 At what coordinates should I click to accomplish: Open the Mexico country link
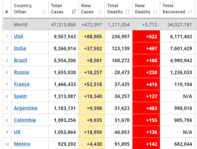click(22, 144)
